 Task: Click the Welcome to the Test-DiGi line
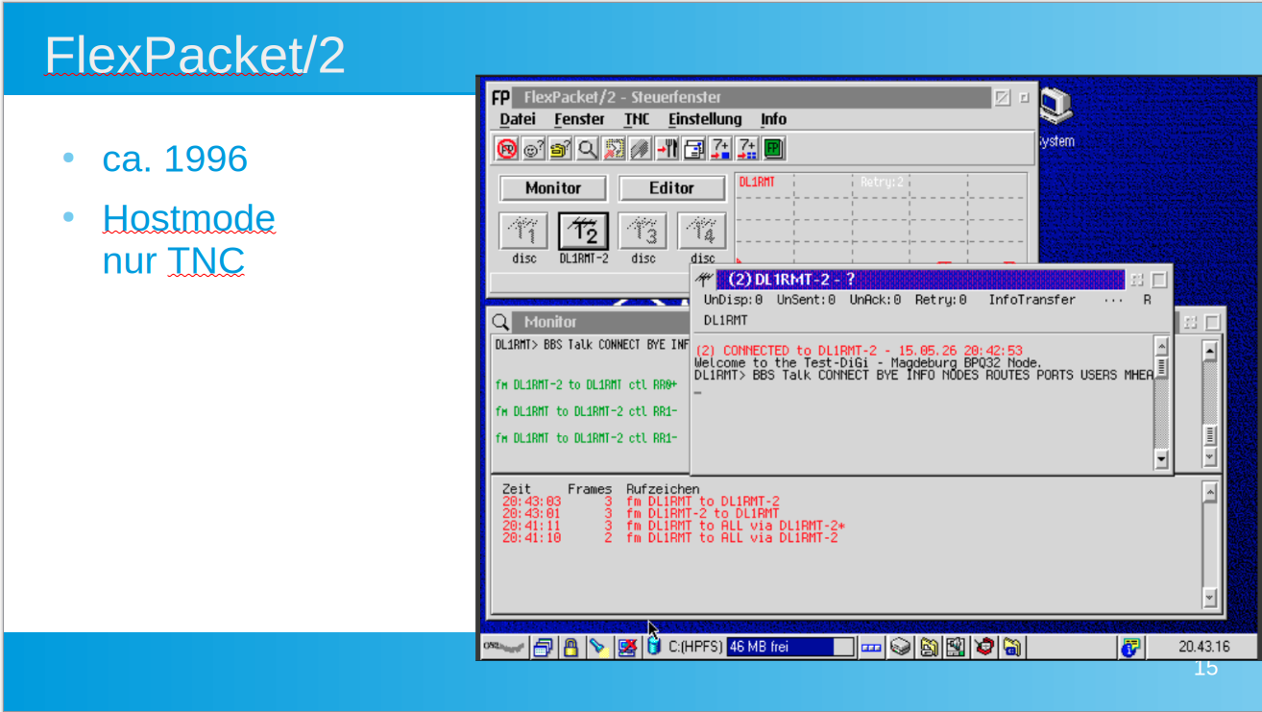point(867,363)
